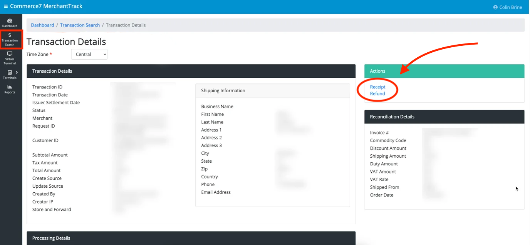Click the Processing Details panel header
The height and width of the screenshot is (245, 530).
pos(51,238)
